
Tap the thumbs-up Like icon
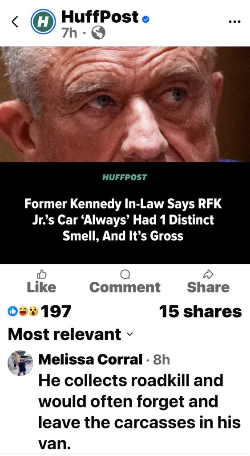coord(41,274)
